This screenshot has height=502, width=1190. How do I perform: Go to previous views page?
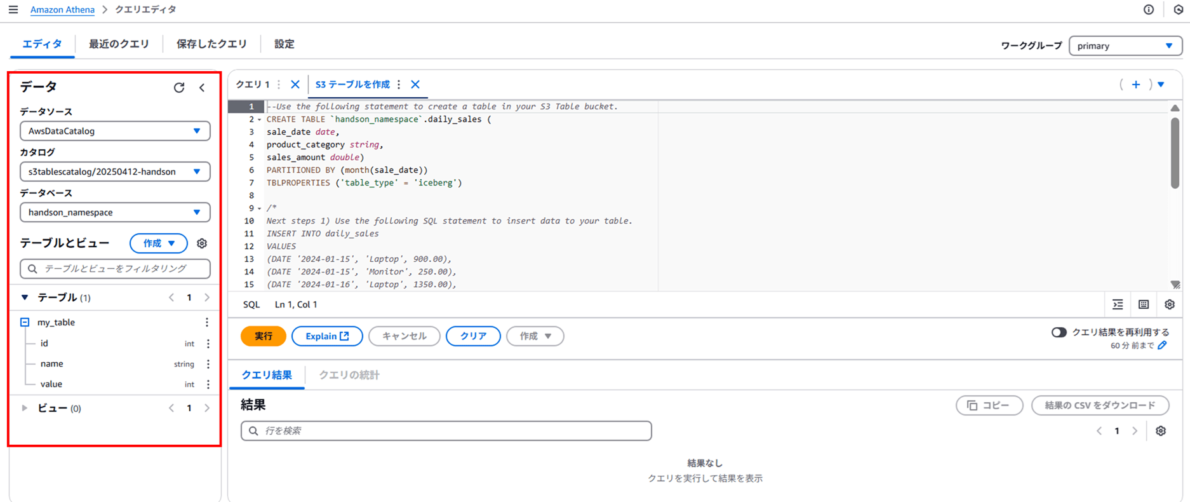[x=171, y=408]
